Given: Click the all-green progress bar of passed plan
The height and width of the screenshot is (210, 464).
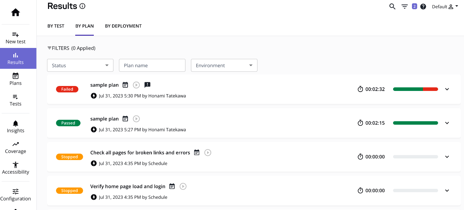Looking at the screenshot, I should click(x=416, y=123).
